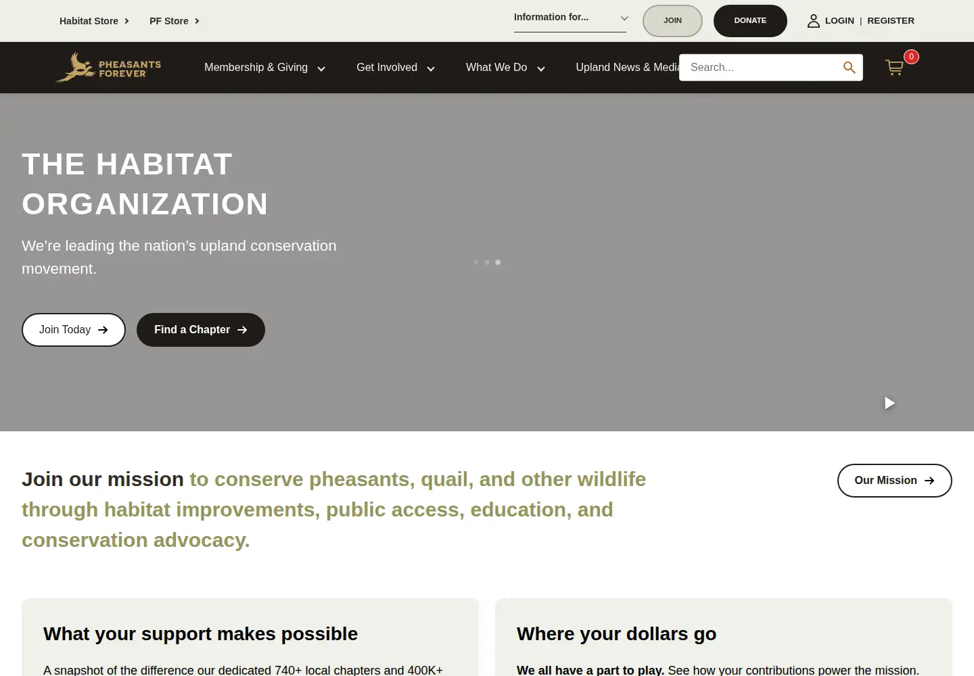Click the DONATE button
The height and width of the screenshot is (676, 974).
[x=750, y=20]
